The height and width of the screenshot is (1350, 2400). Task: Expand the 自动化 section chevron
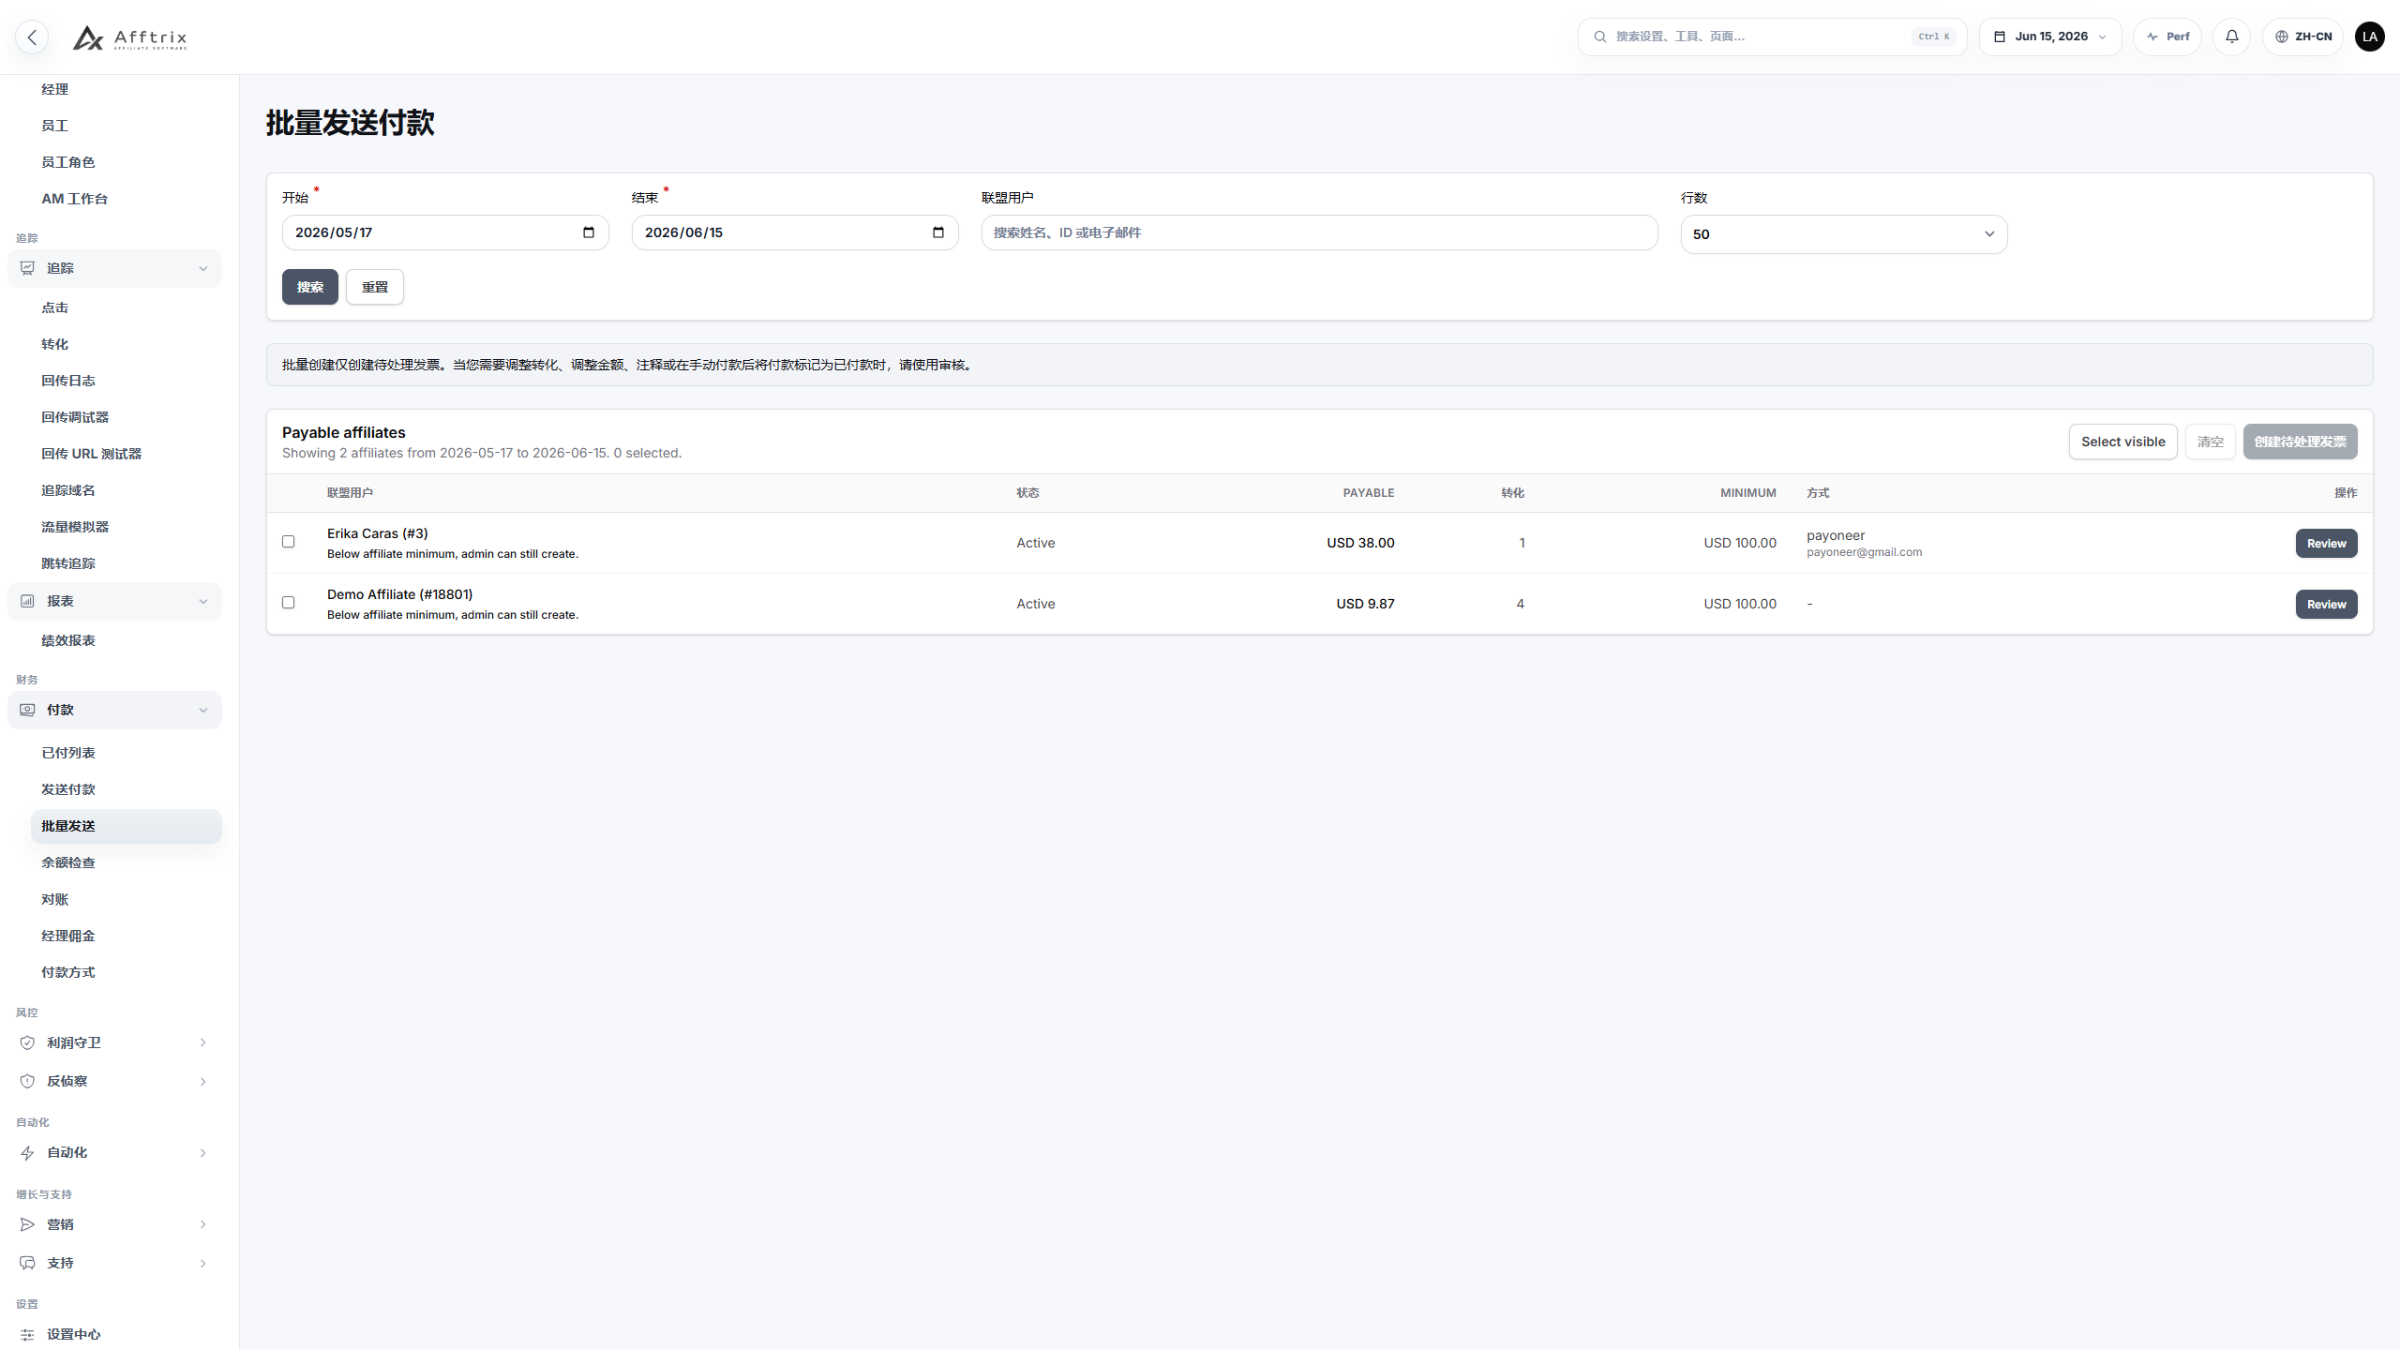[203, 1153]
